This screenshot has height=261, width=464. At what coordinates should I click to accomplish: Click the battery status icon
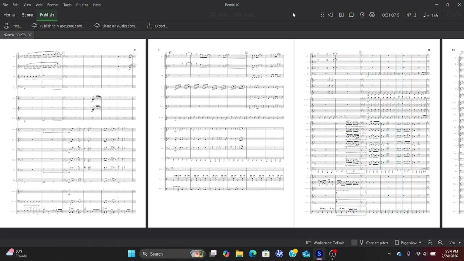(x=433, y=254)
